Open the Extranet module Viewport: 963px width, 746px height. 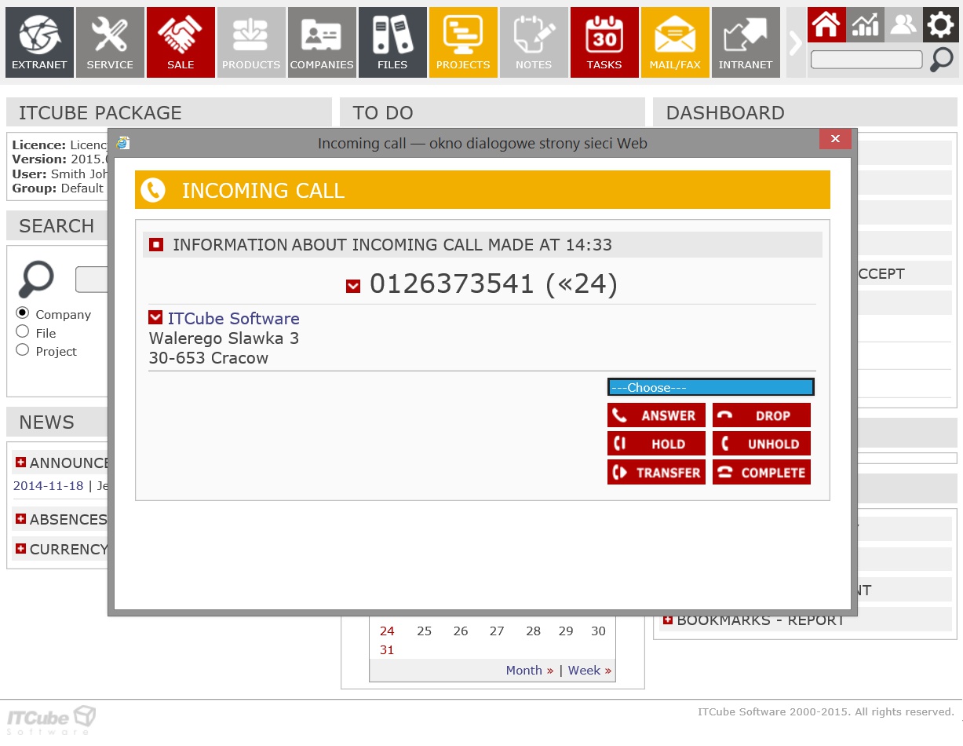pyautogui.click(x=39, y=42)
